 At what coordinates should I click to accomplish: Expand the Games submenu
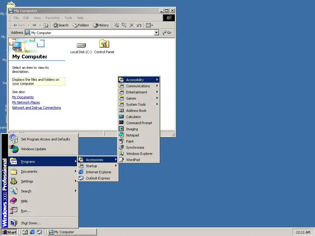click(139, 98)
